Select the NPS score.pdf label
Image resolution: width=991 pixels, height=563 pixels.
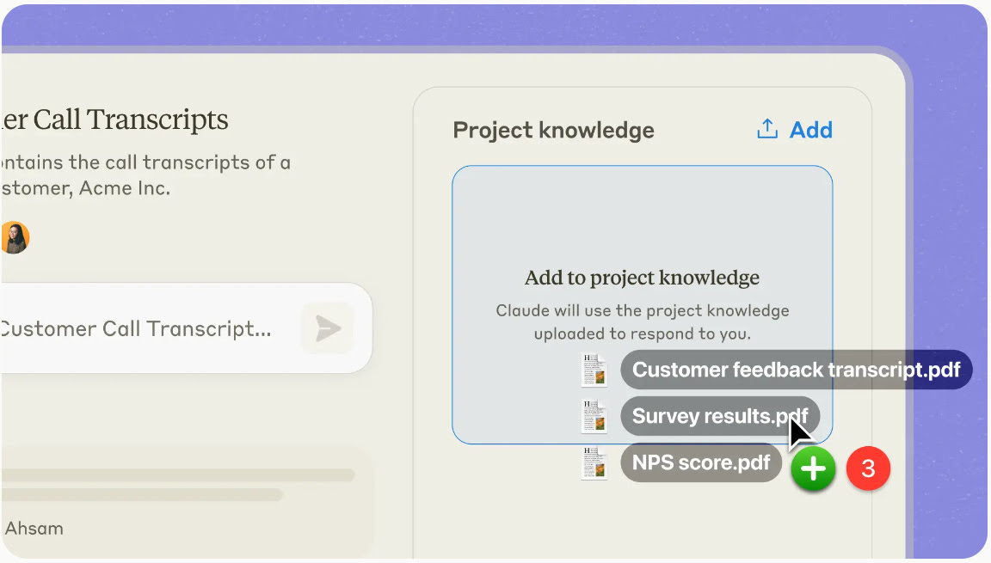point(701,462)
